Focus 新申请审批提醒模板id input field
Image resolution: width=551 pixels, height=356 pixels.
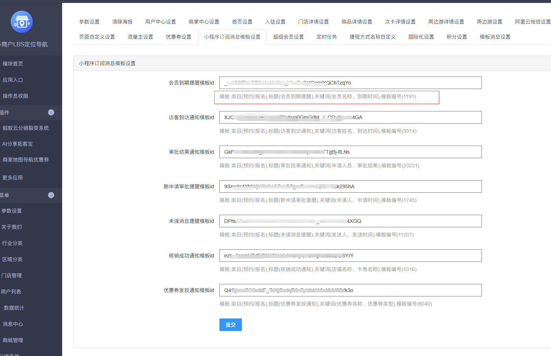(351, 186)
